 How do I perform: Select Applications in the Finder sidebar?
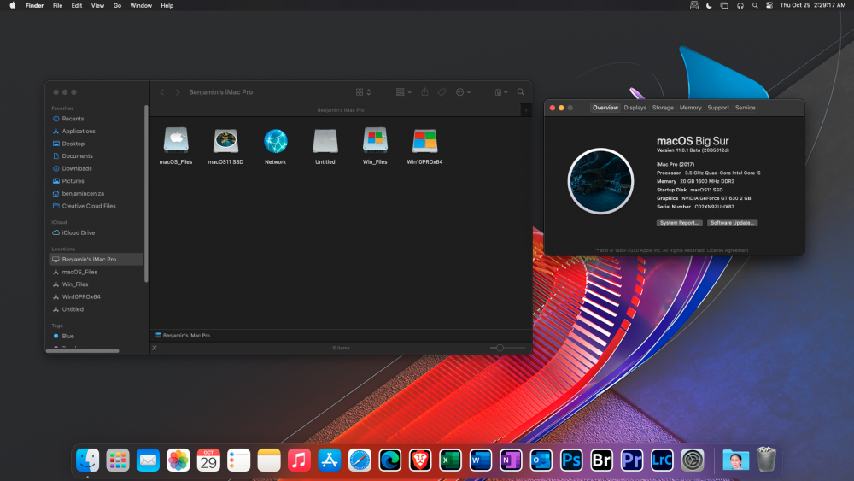[79, 132]
